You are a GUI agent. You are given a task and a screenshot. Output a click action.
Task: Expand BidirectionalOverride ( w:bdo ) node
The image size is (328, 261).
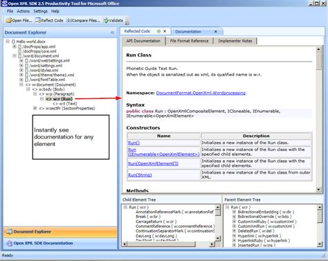tap(234, 217)
